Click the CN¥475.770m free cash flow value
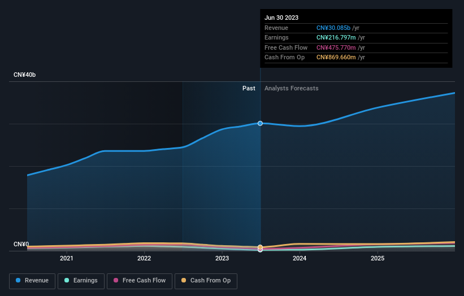464x296 pixels. click(x=336, y=47)
